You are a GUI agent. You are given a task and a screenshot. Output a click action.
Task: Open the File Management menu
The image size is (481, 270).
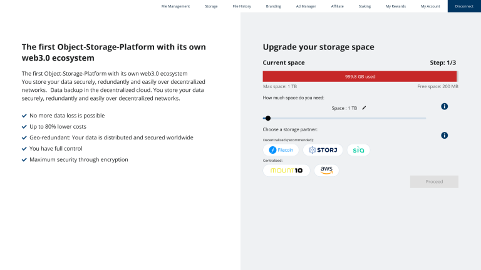pos(175,6)
